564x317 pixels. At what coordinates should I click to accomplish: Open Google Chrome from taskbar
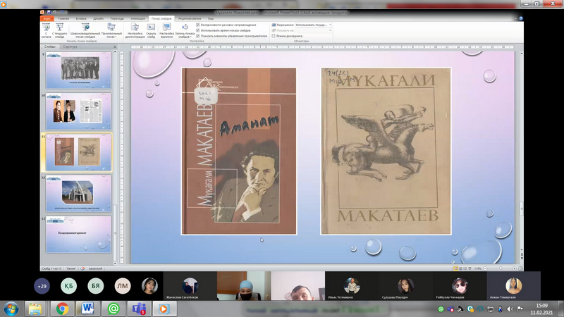62,309
